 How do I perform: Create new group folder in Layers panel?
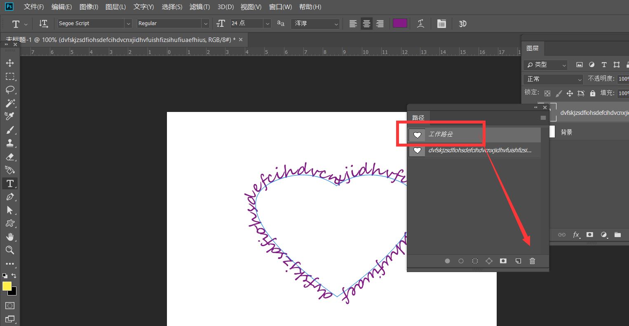617,235
